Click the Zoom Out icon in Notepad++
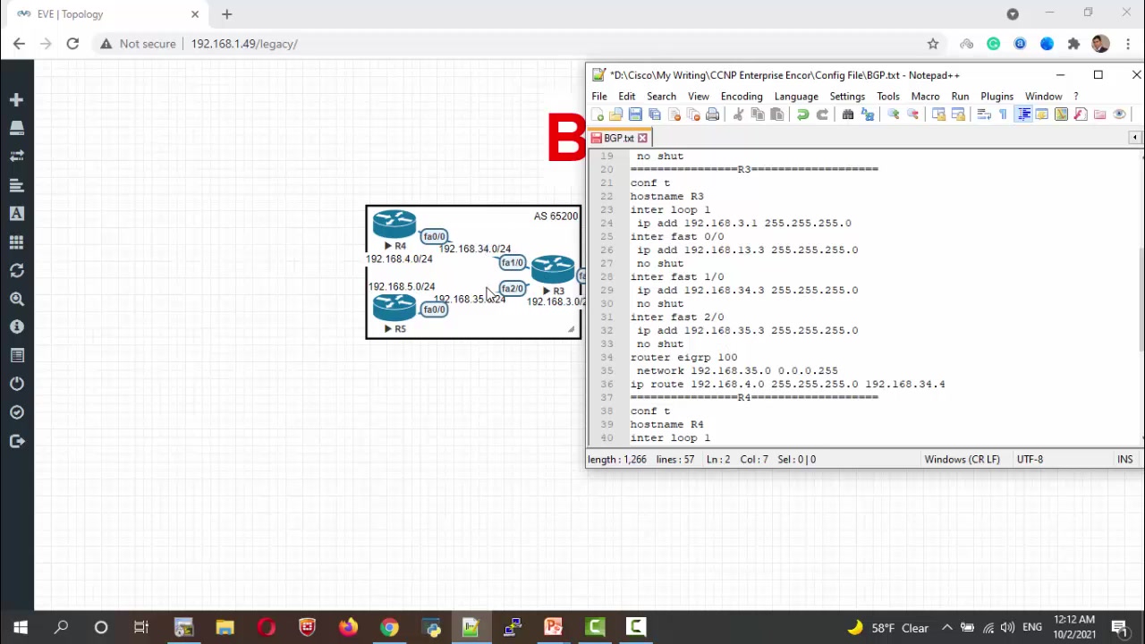1145x644 pixels. click(912, 114)
